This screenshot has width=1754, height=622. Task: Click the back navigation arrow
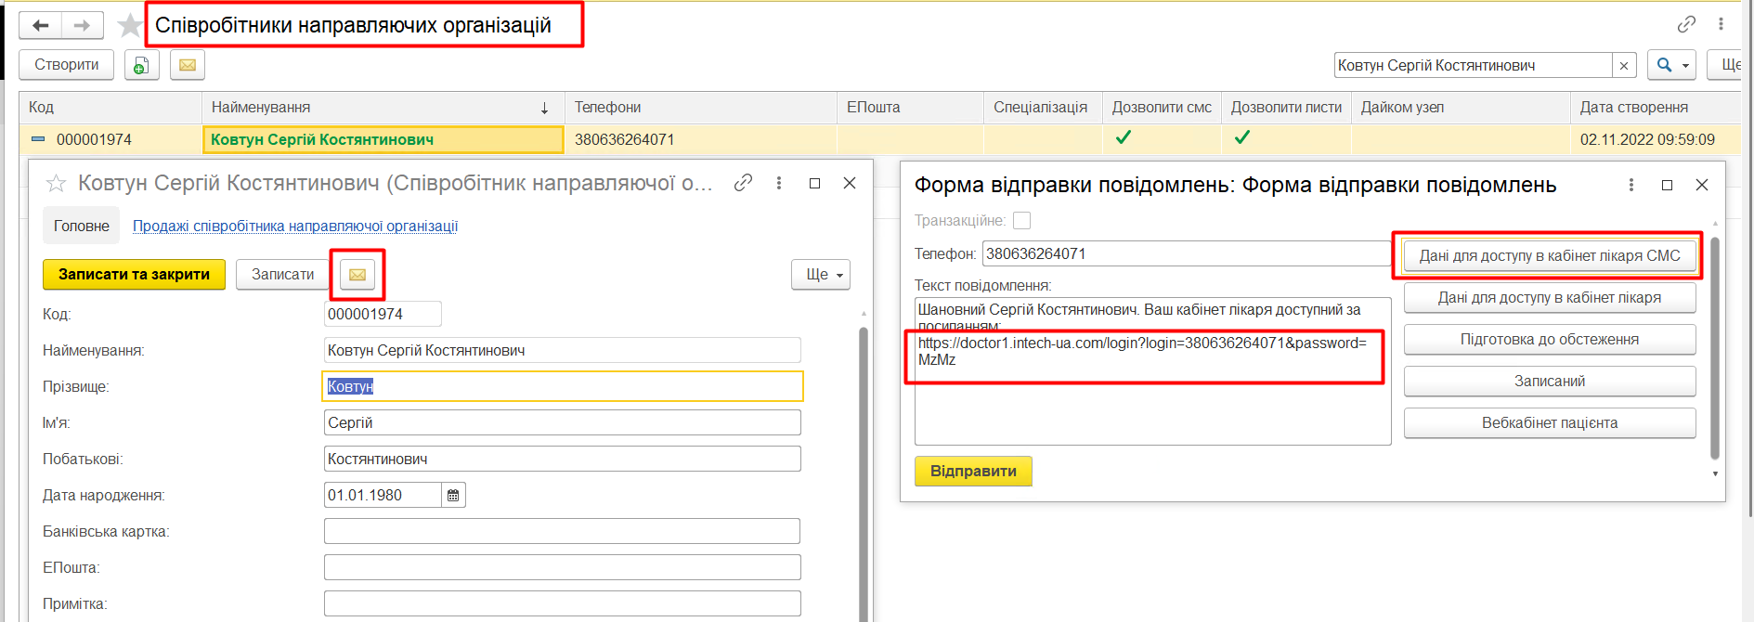(40, 26)
